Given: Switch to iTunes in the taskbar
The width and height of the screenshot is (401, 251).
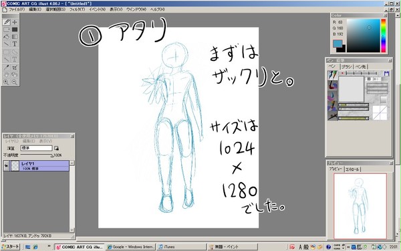Looking at the screenshot, I should (x=181, y=247).
